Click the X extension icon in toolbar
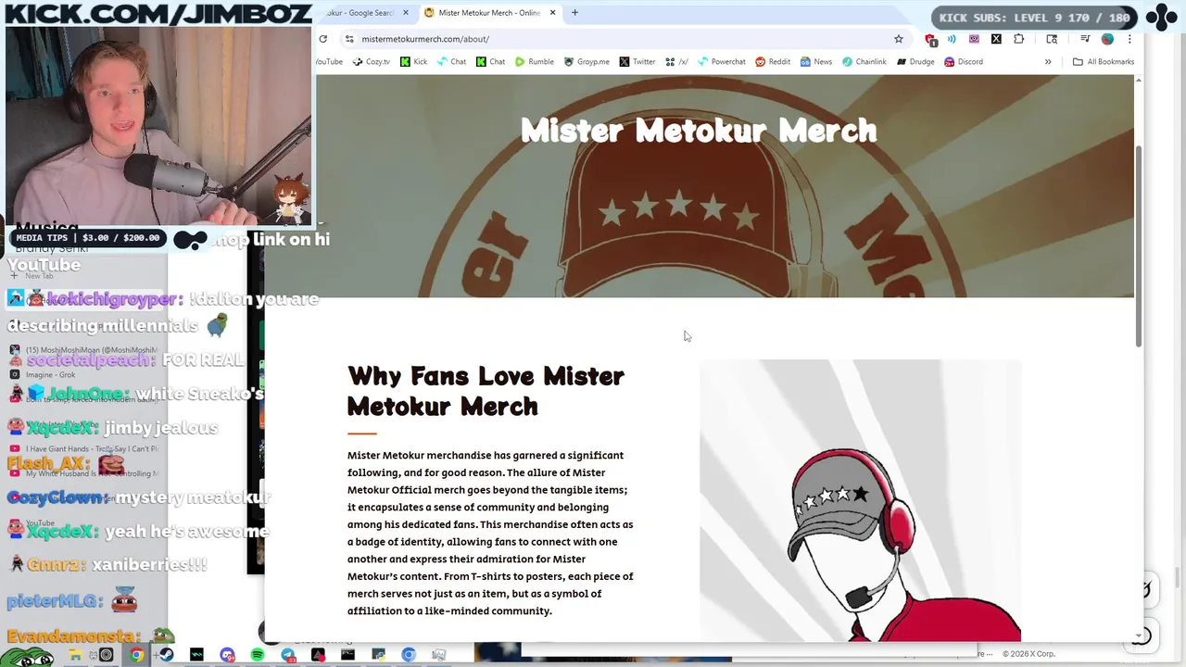 [x=996, y=39]
